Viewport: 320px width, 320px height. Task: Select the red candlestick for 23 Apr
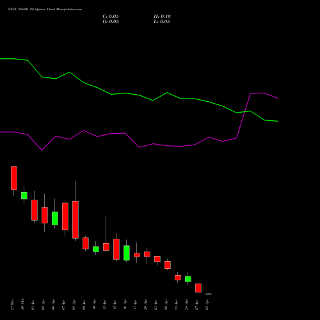point(178,278)
